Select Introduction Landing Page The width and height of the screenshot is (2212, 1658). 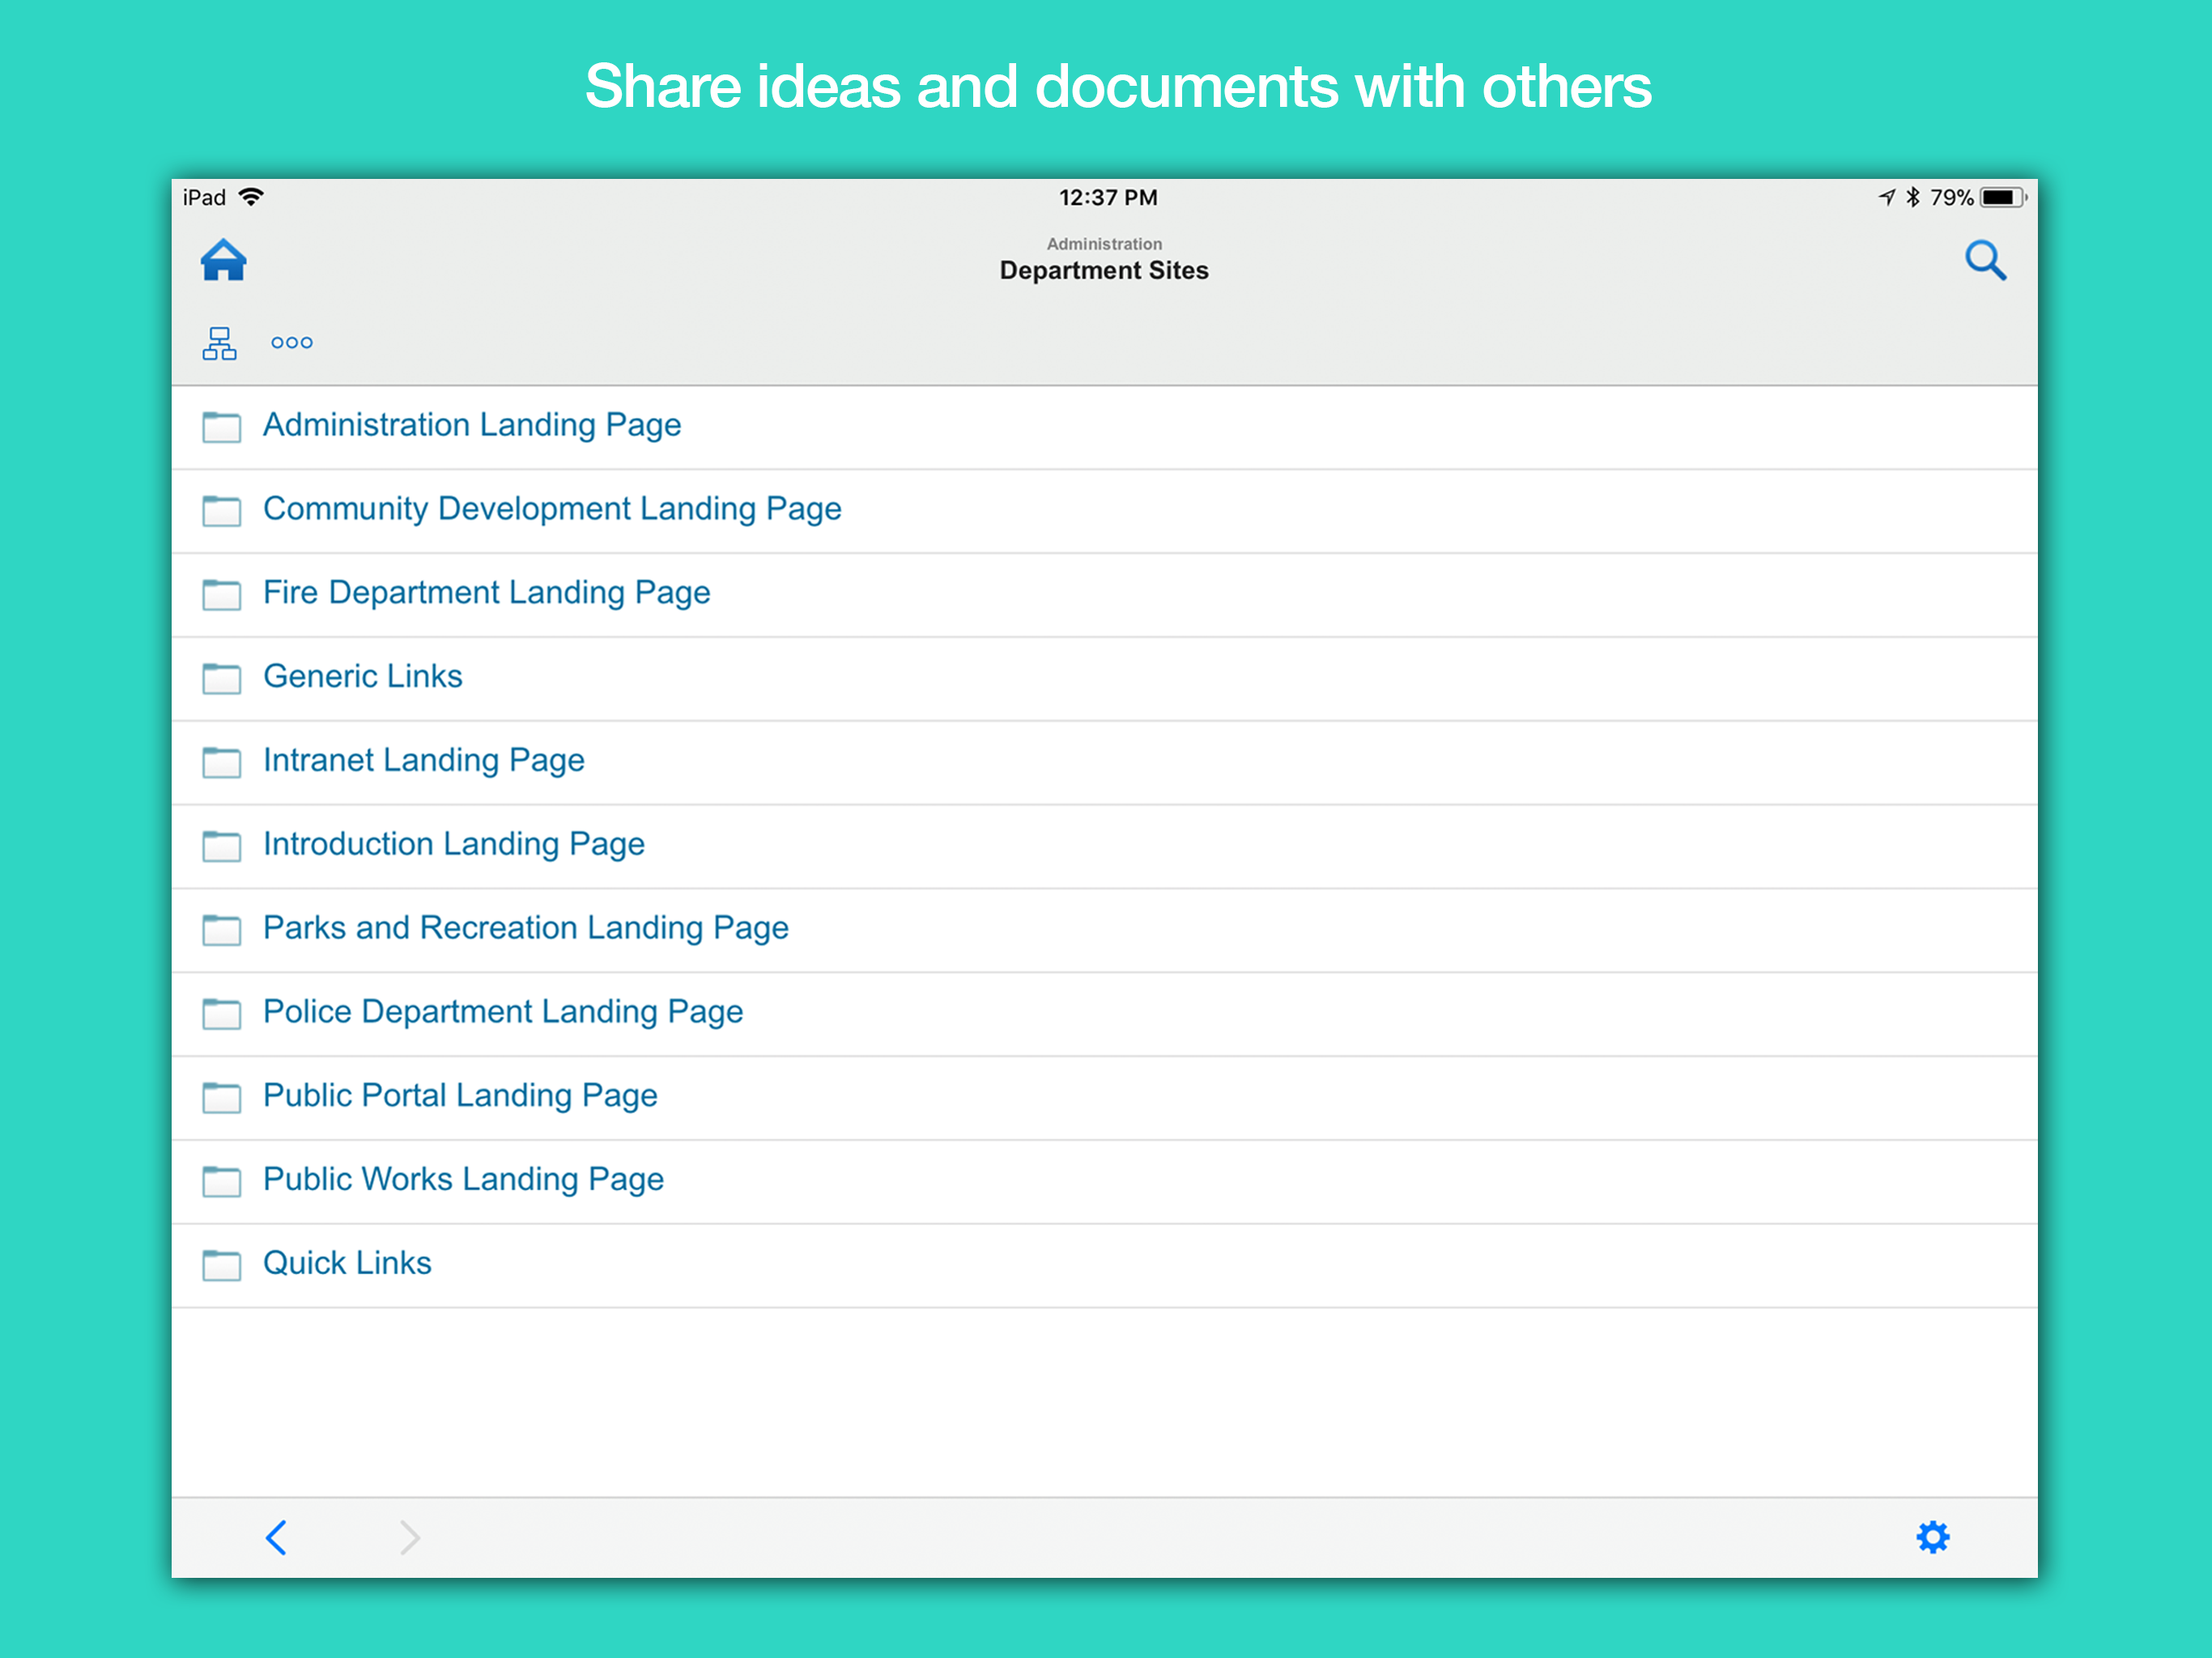(x=453, y=845)
